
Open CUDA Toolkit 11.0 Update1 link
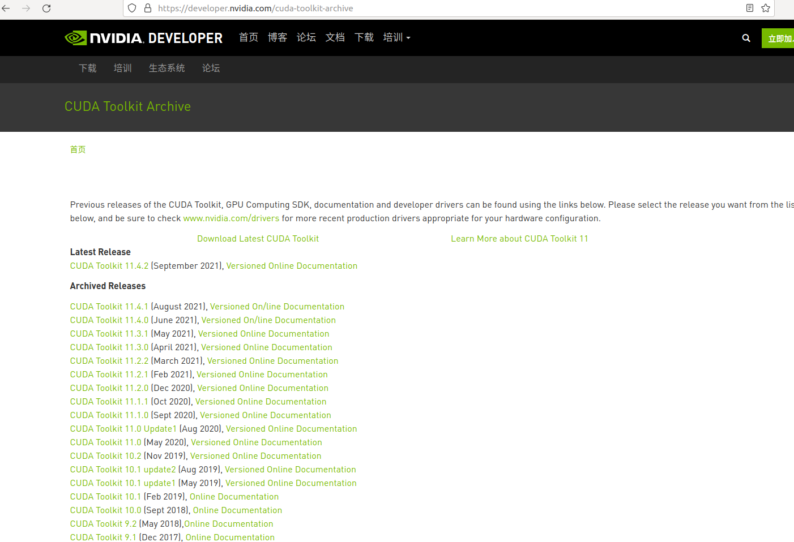[123, 429]
